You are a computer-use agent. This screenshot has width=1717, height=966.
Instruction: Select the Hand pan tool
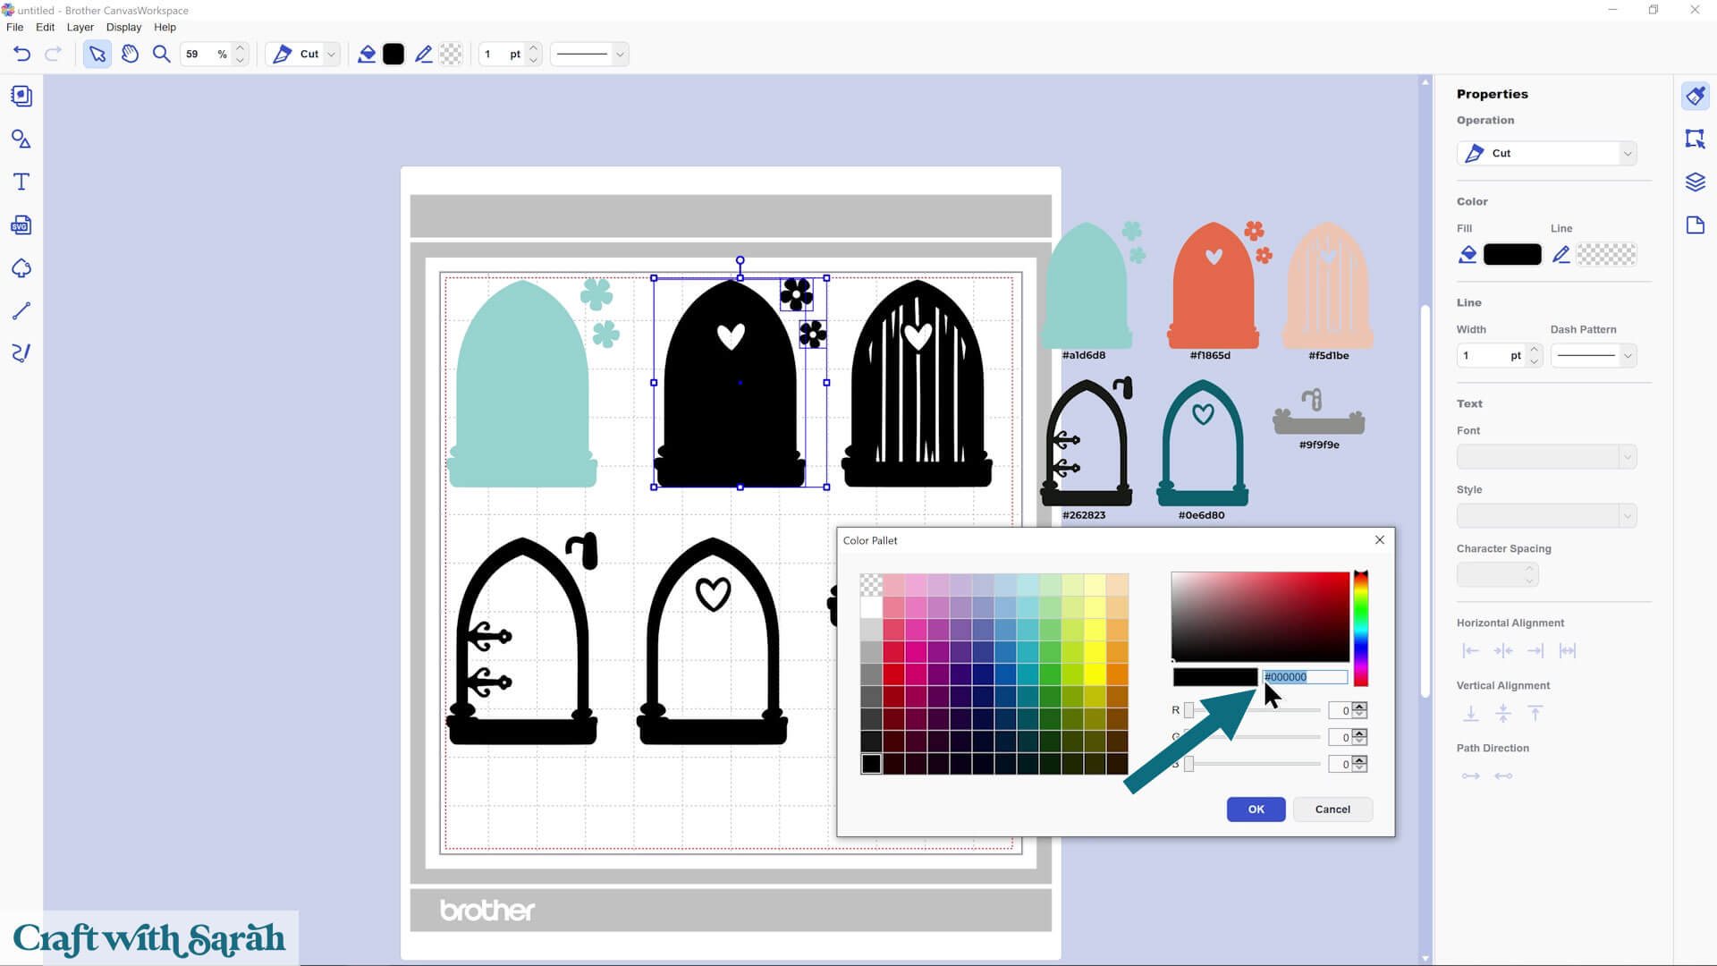pos(130,54)
